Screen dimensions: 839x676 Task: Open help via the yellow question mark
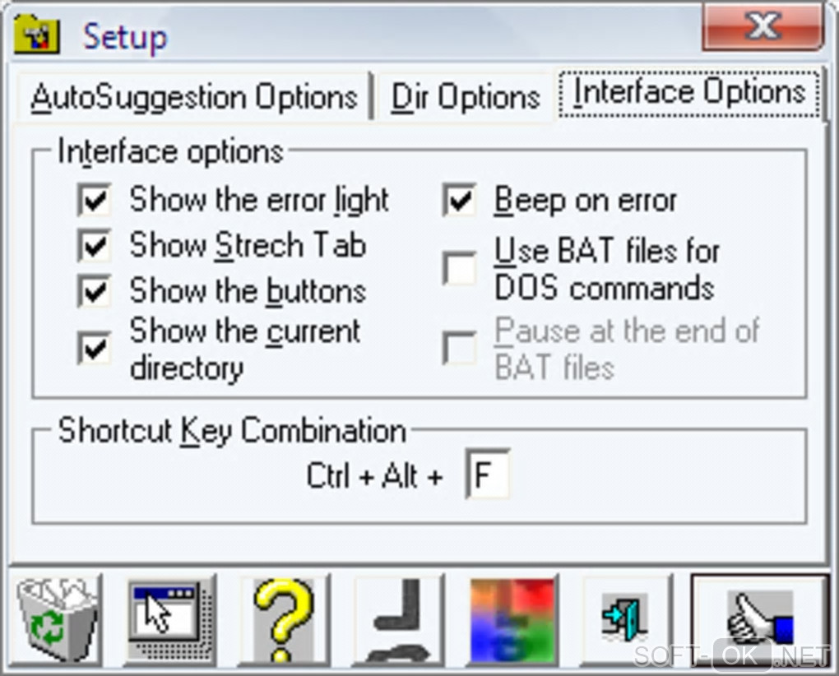click(x=285, y=619)
